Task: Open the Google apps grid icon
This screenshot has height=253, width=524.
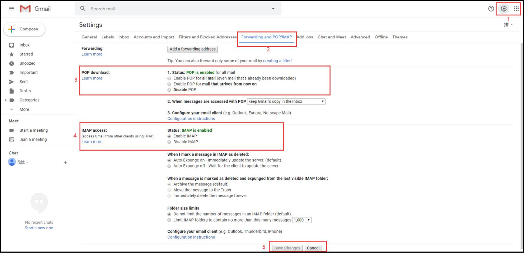Action: point(516,9)
